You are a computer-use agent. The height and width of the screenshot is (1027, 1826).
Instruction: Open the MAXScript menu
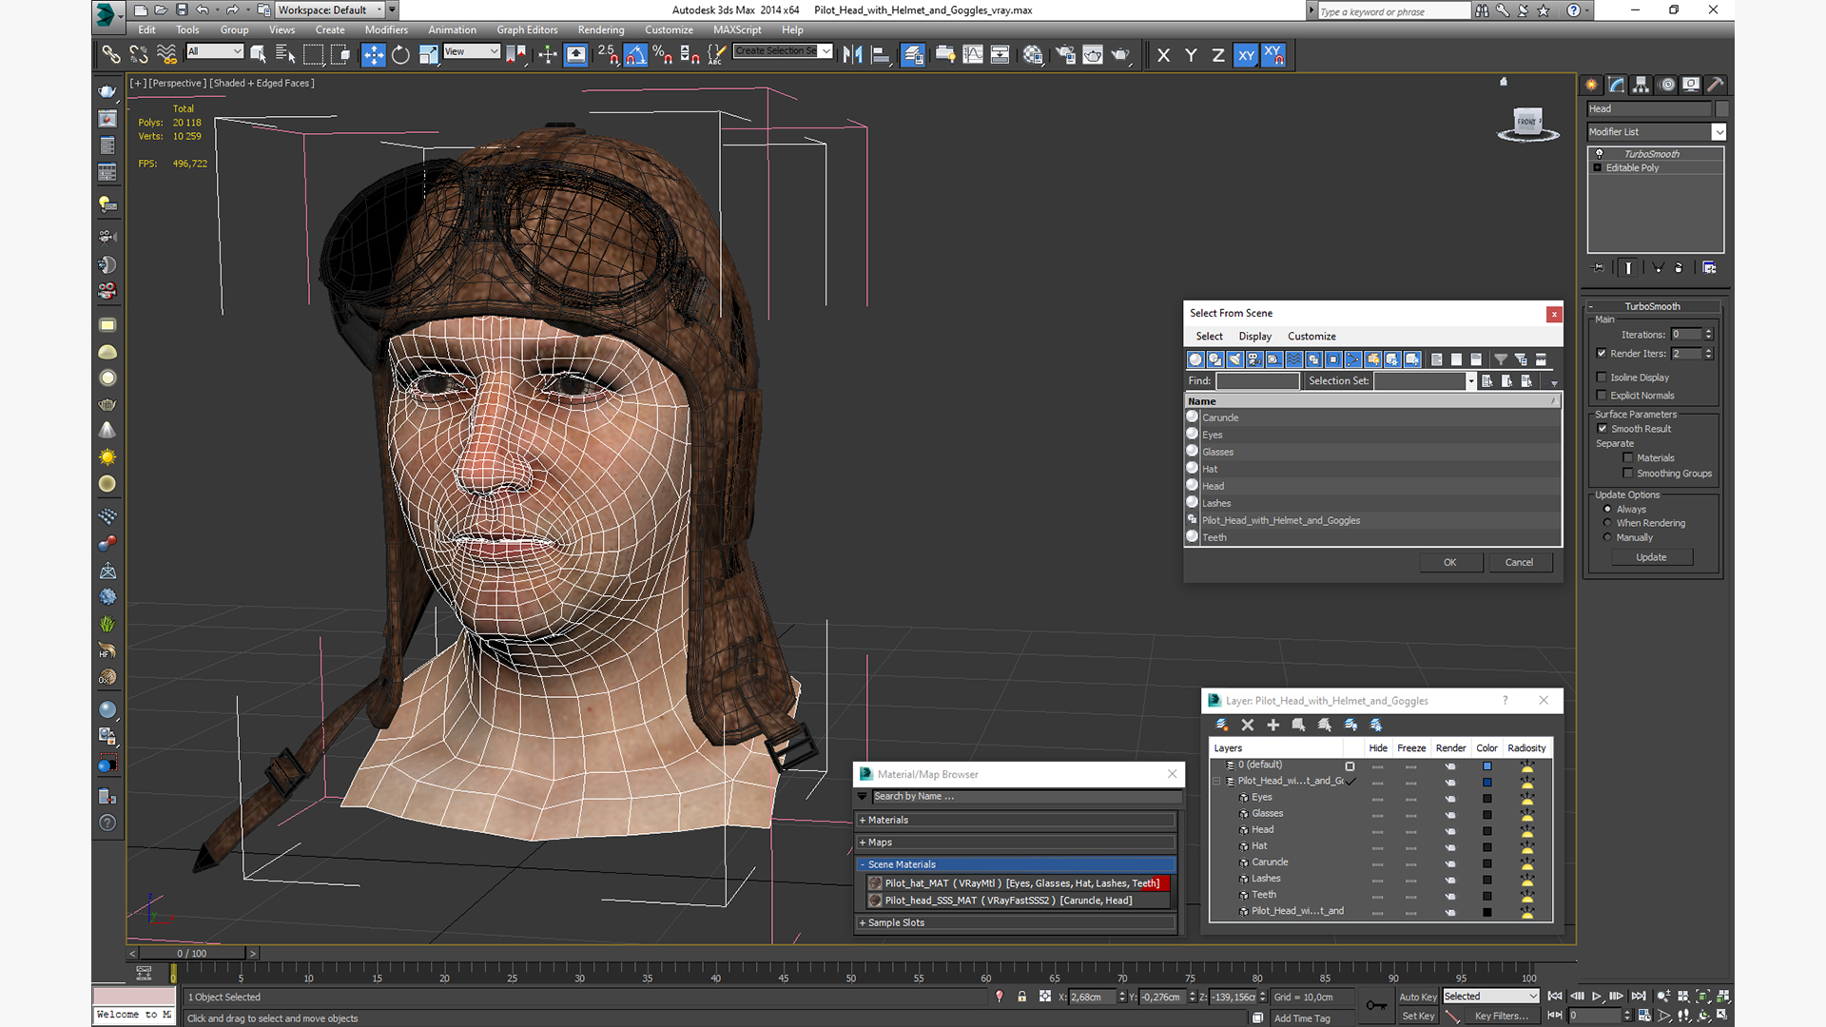click(737, 29)
